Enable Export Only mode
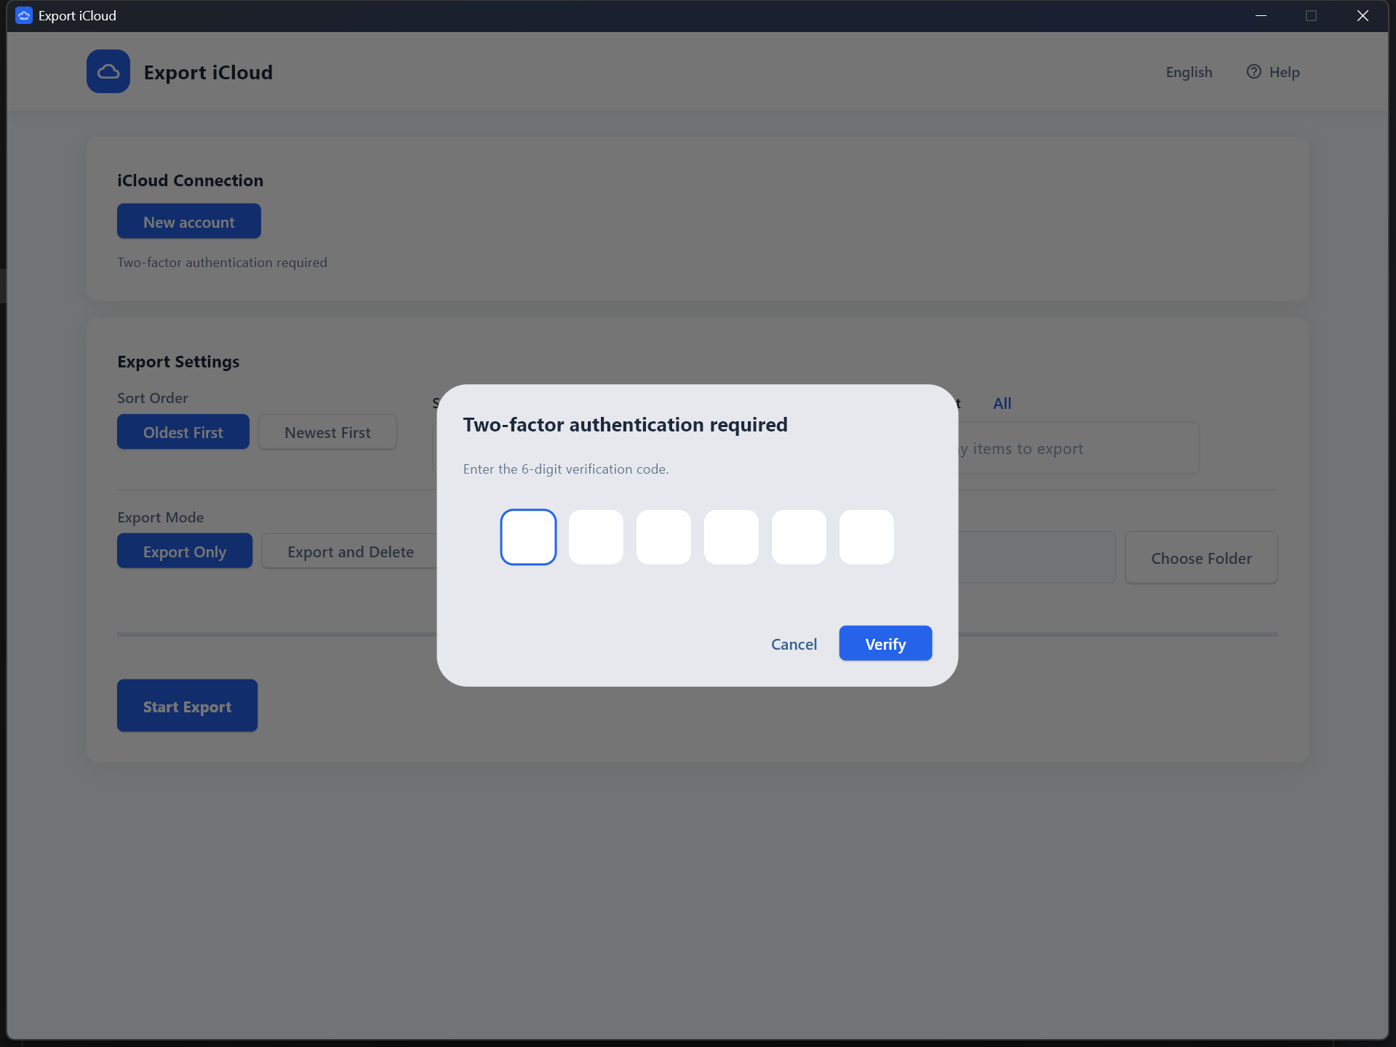Screen dimensions: 1396x1047 [x=184, y=551]
